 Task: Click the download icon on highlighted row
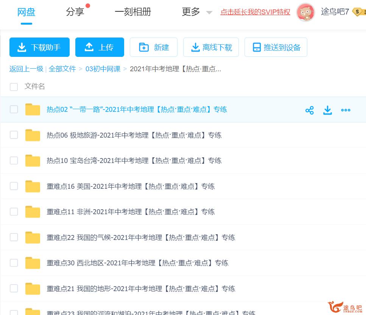tap(327, 110)
